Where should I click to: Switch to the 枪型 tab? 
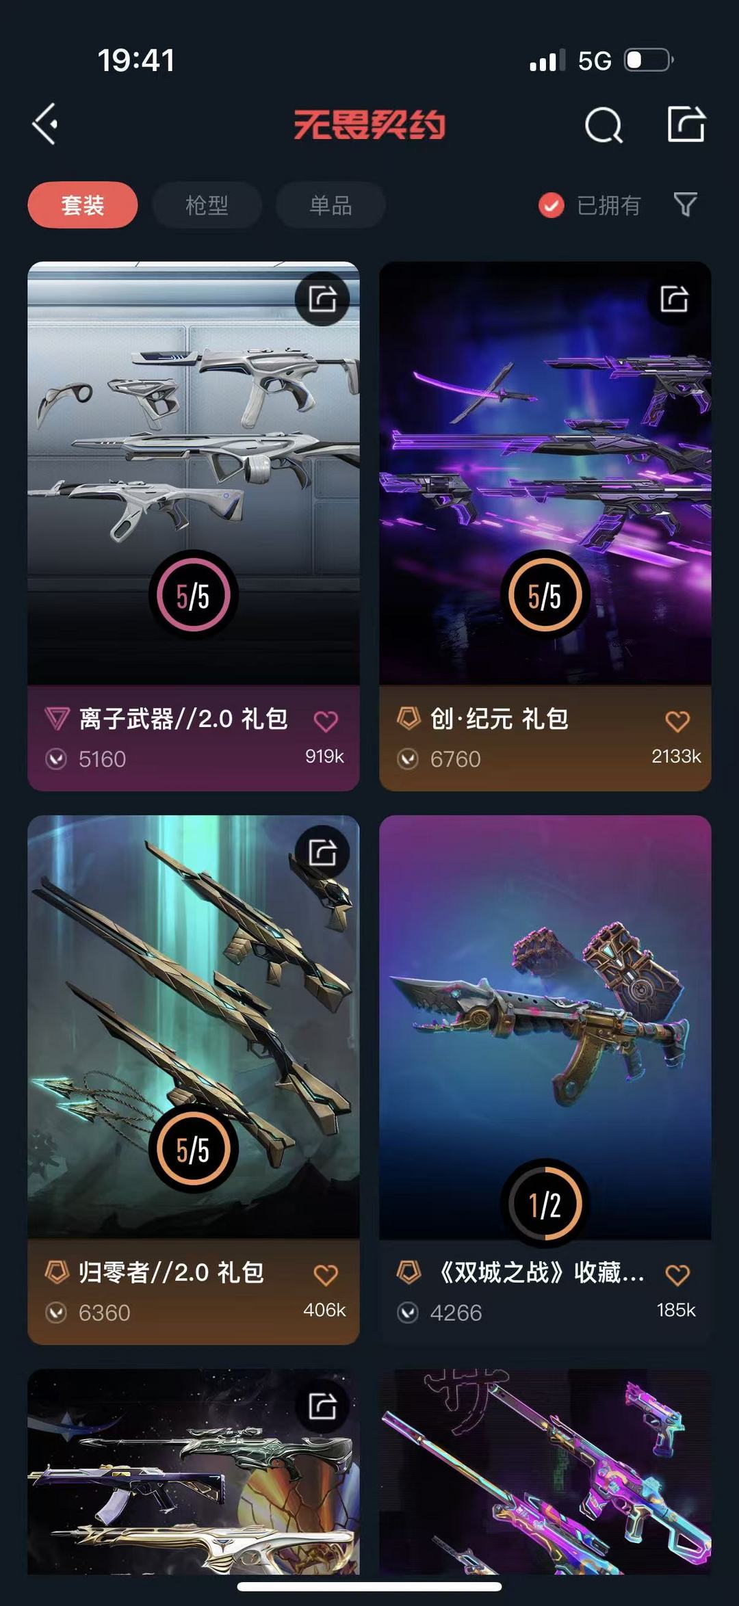point(207,205)
